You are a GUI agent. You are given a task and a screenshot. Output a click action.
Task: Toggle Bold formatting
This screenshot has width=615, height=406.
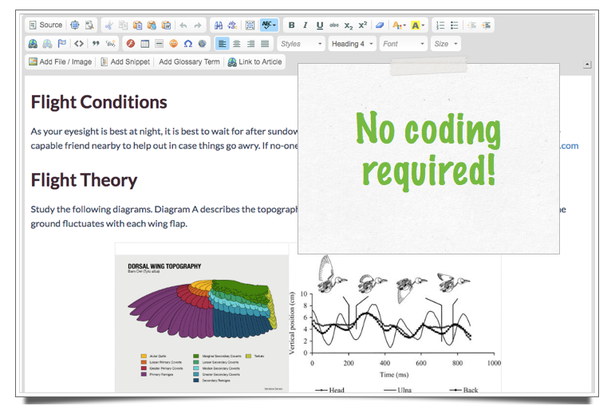click(x=291, y=25)
